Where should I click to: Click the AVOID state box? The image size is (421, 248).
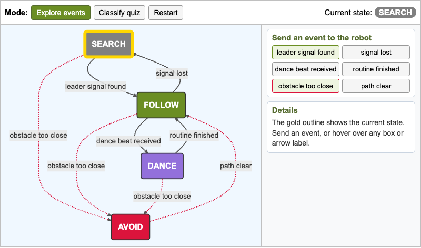131,227
